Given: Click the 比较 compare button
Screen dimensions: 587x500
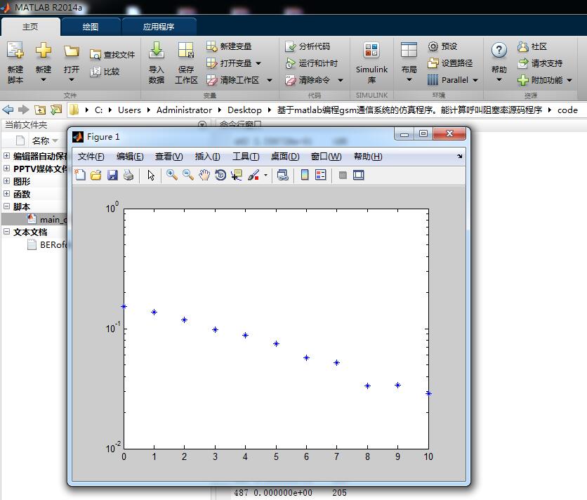Looking at the screenshot, I should coord(105,72).
